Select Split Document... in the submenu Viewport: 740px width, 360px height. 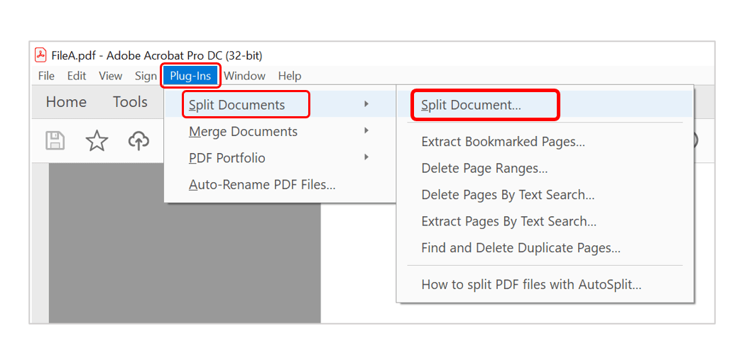[545, 105]
